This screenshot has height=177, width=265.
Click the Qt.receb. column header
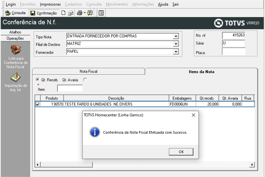click(x=207, y=98)
